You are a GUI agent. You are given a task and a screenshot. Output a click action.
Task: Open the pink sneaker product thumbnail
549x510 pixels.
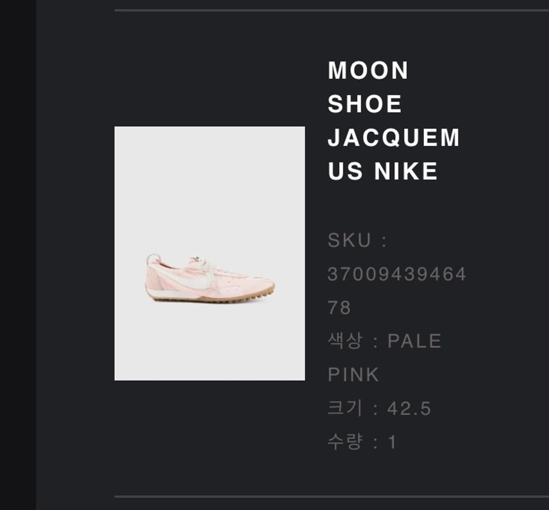click(209, 253)
